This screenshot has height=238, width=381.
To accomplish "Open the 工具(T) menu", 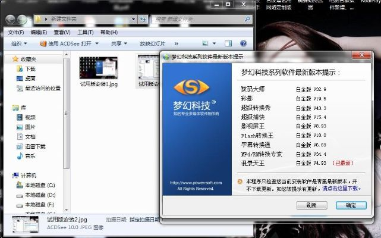I will coord(86,32).
